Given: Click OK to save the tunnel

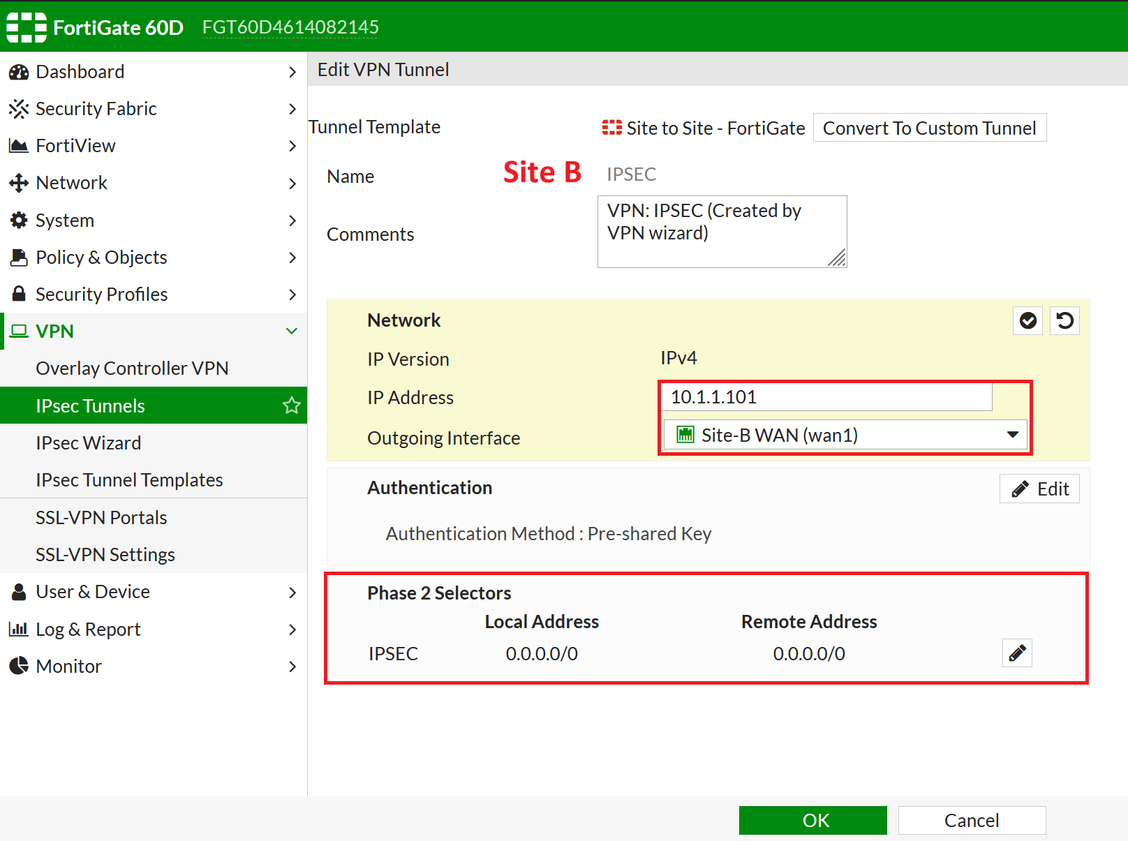Looking at the screenshot, I should click(x=813, y=820).
